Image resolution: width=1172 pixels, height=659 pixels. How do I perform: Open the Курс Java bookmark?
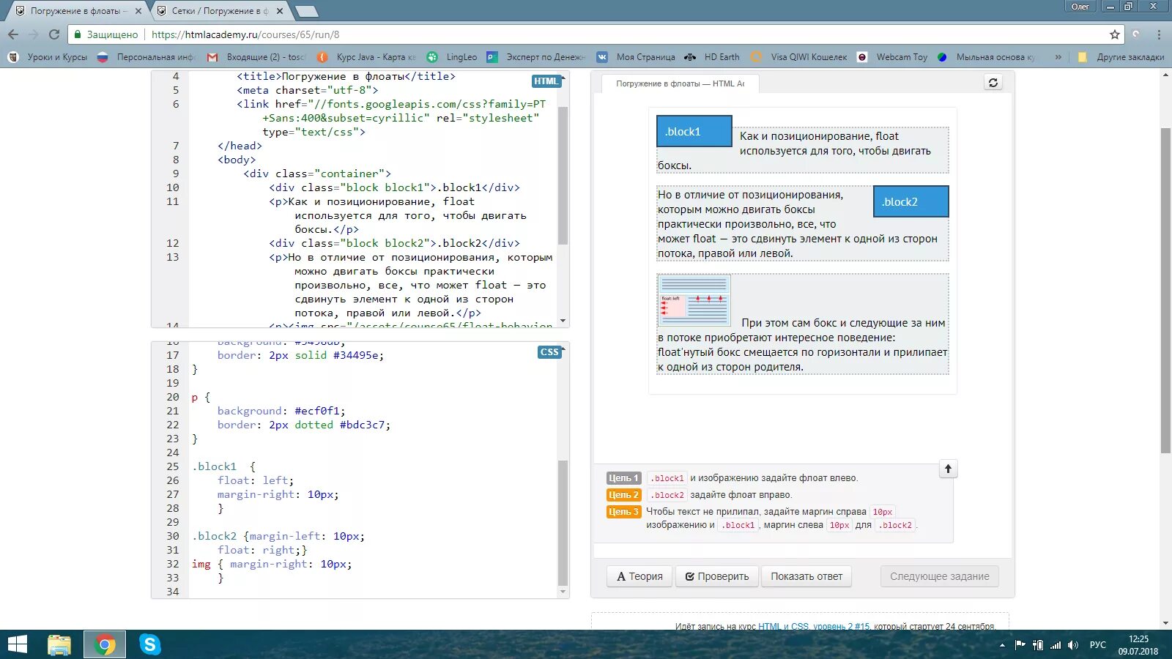point(366,56)
